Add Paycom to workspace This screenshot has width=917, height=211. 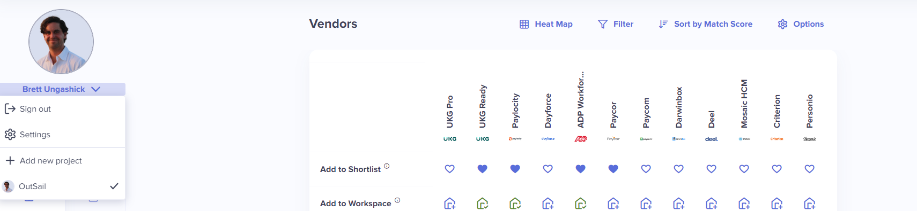coord(646,204)
